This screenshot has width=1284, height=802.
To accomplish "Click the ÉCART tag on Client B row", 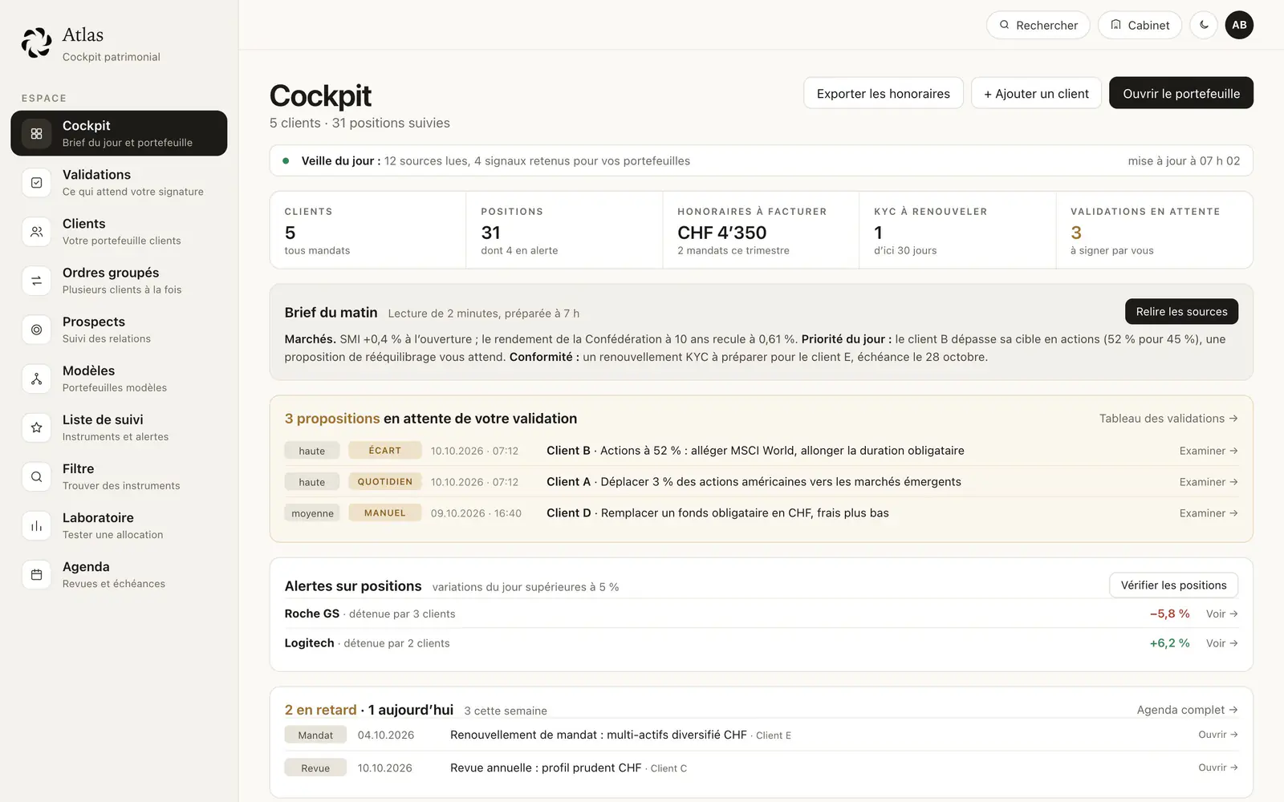I will tap(384, 451).
